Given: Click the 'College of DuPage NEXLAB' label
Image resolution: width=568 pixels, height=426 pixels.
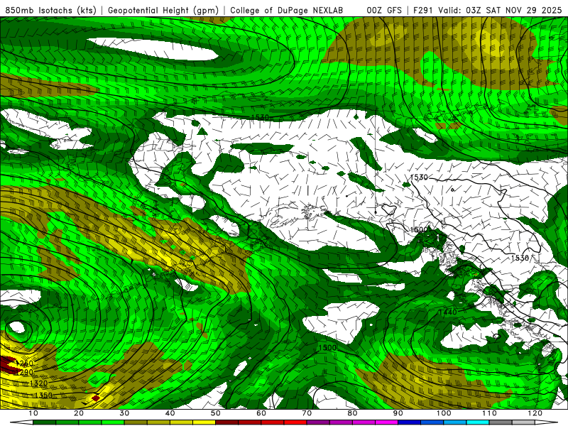Looking at the screenshot, I should click(x=287, y=11).
